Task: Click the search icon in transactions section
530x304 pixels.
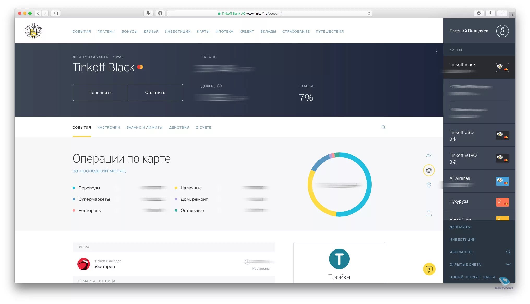Action: [384, 127]
